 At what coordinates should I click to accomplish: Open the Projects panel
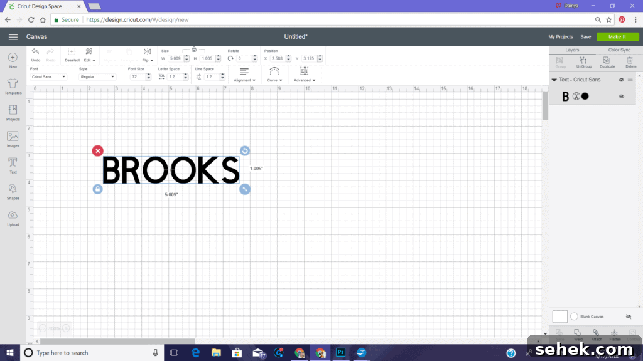pyautogui.click(x=13, y=113)
